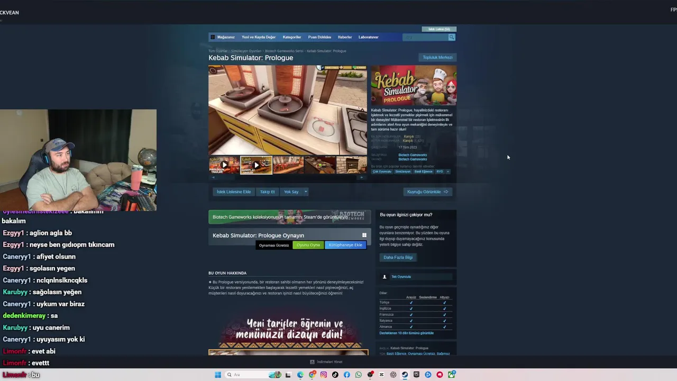Click İndirmeleri Yönet at the bottom
The width and height of the screenshot is (677, 381).
point(326,362)
